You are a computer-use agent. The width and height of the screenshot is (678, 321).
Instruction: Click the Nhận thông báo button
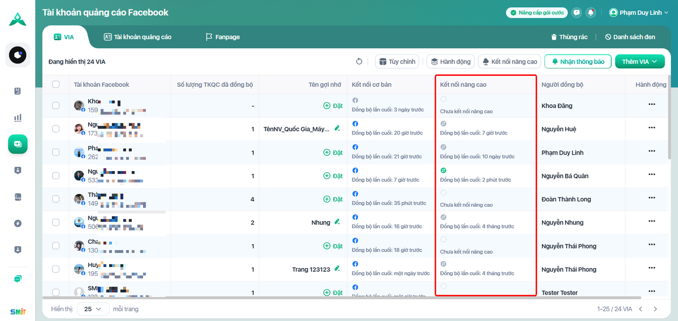coord(578,61)
